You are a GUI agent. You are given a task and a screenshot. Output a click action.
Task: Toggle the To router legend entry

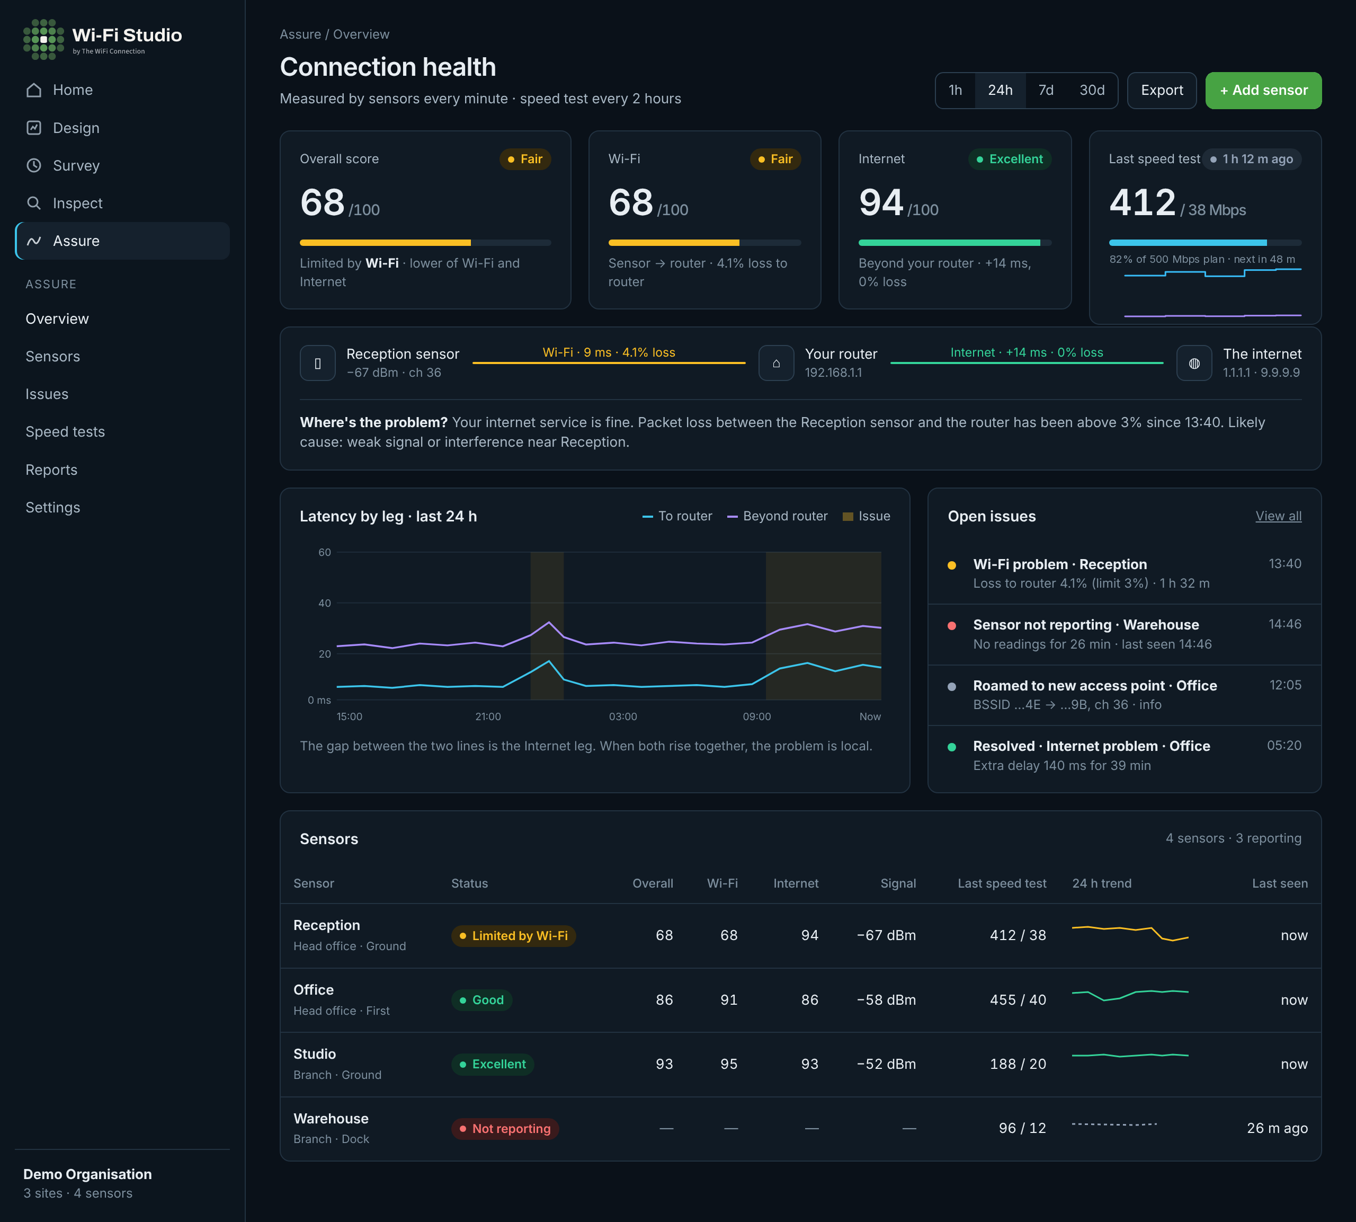coord(677,516)
